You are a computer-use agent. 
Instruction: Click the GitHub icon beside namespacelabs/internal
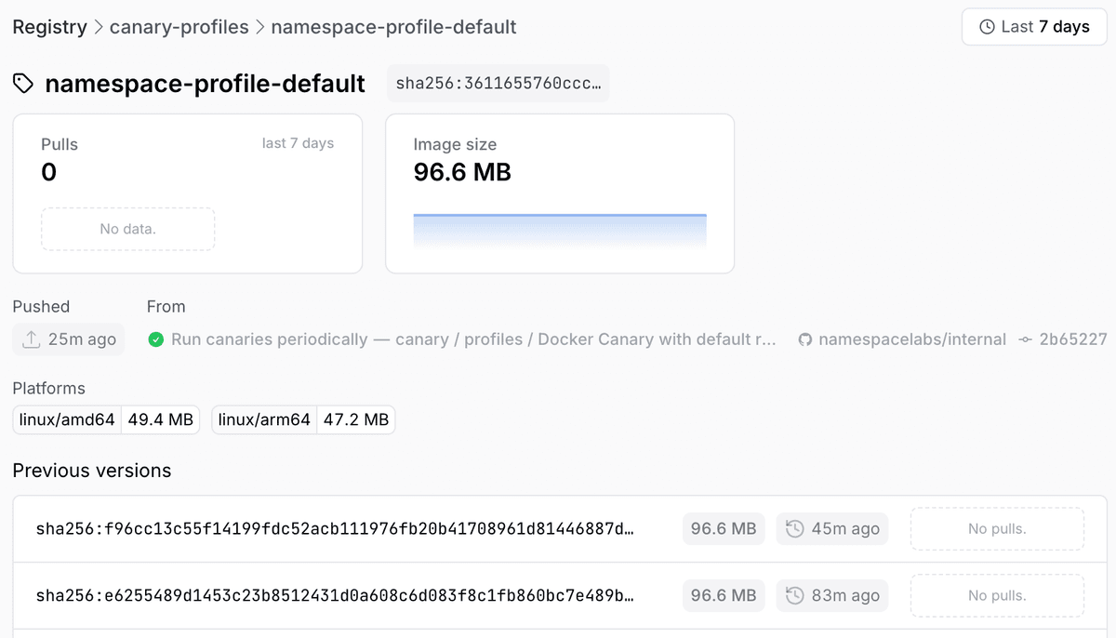pyautogui.click(x=805, y=339)
